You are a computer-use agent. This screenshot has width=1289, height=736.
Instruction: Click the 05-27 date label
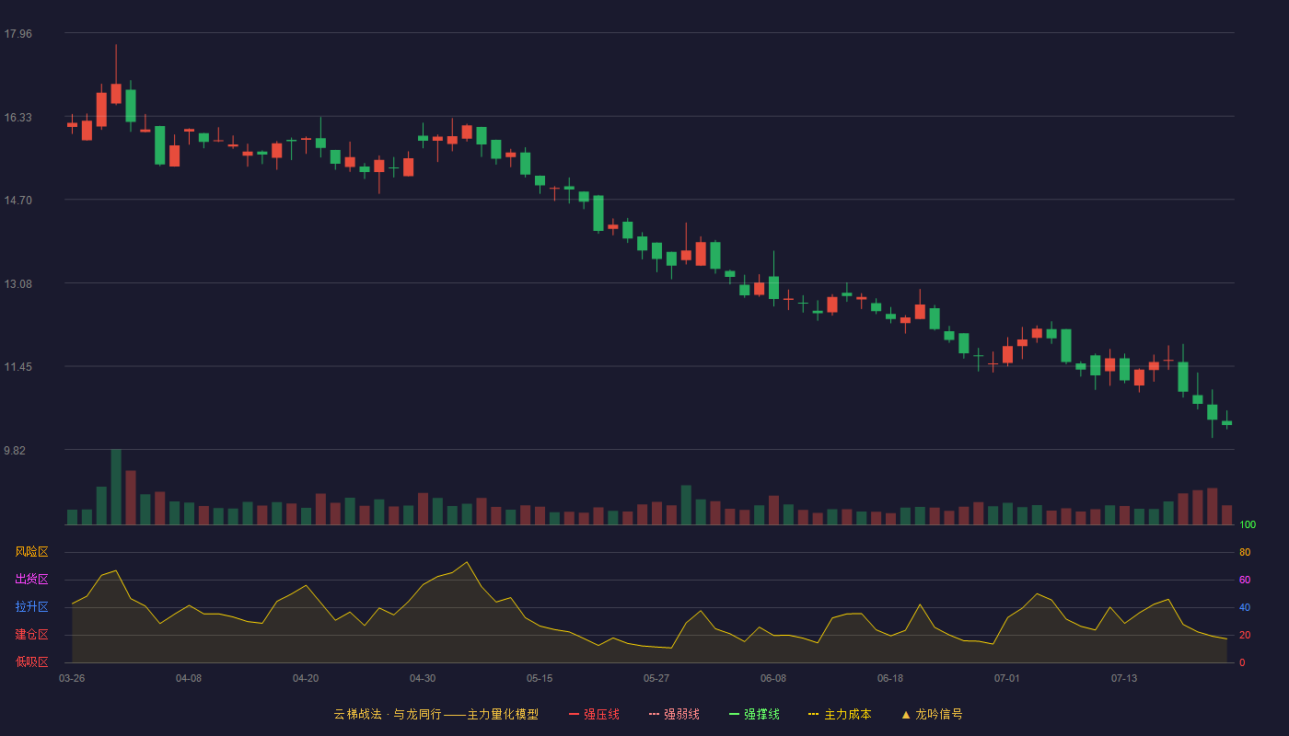(656, 678)
